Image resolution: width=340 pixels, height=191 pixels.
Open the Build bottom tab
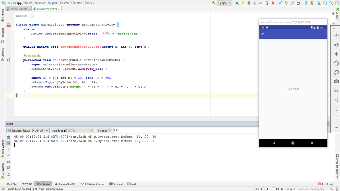(131, 184)
